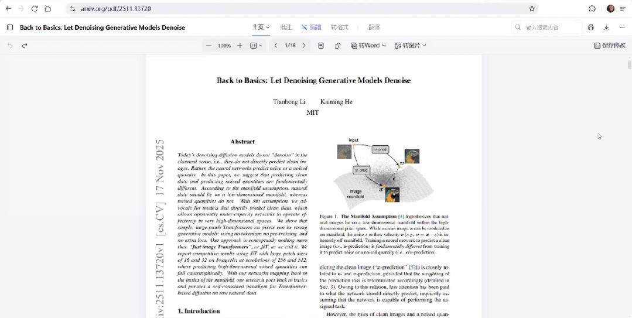The width and height of the screenshot is (632, 318).
Task: Toggle the PDF sidebar panel icon
Action: click(x=10, y=28)
